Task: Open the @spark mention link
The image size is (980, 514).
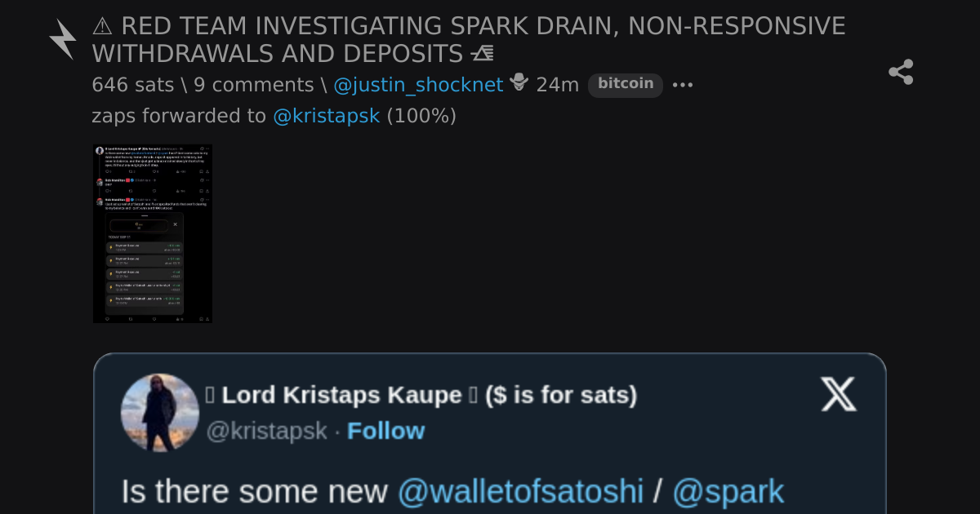Action: (728, 492)
